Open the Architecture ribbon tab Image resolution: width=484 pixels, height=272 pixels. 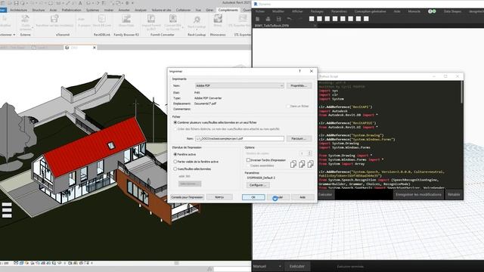point(18,10)
